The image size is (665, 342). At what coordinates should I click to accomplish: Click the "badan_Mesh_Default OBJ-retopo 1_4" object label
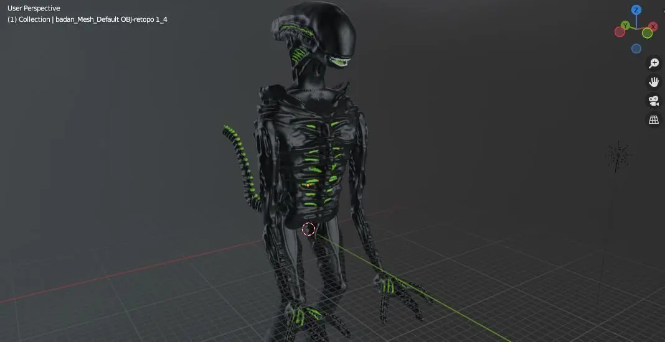point(111,19)
